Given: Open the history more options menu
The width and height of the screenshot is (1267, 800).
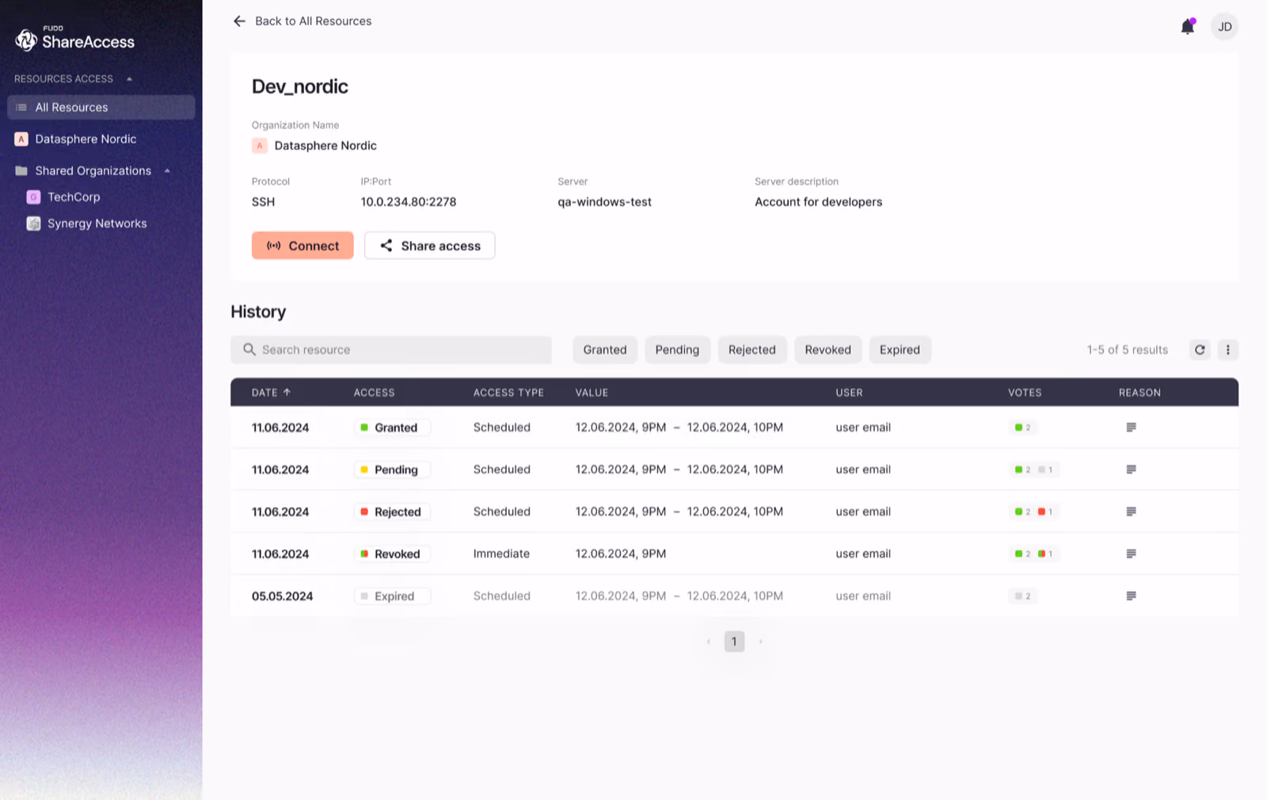Looking at the screenshot, I should [x=1227, y=349].
